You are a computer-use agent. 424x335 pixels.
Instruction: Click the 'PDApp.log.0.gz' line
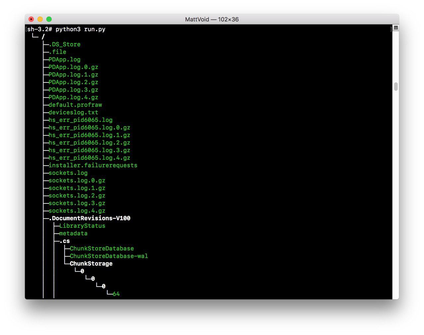pos(74,67)
